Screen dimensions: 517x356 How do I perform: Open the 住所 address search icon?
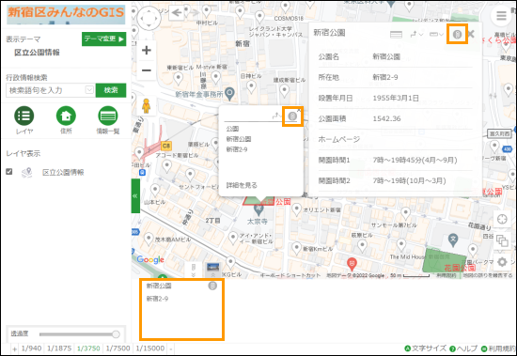pos(66,116)
